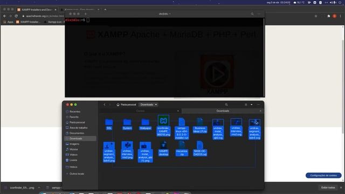Open XAMPP Installer bookmark
This screenshot has width=345, height=194.
click(x=28, y=22)
